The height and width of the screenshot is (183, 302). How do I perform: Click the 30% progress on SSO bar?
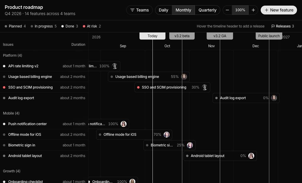pyautogui.click(x=195, y=87)
